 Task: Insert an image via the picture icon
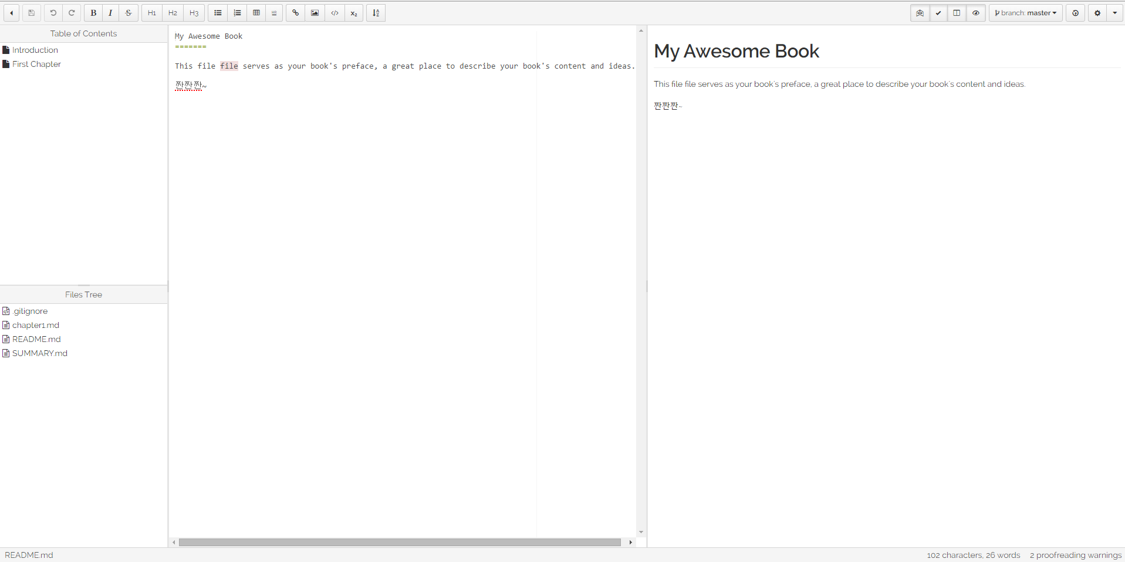click(x=315, y=13)
